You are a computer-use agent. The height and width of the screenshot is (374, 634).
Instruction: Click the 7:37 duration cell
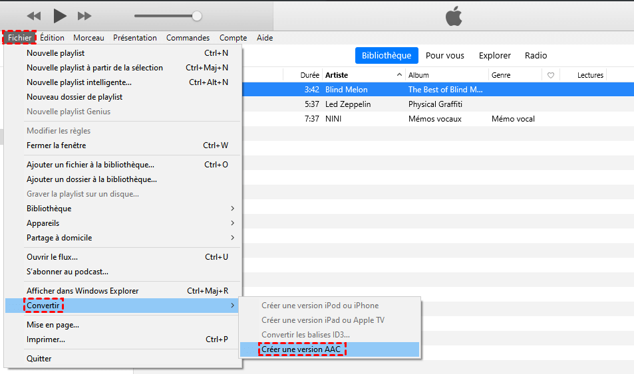click(312, 119)
